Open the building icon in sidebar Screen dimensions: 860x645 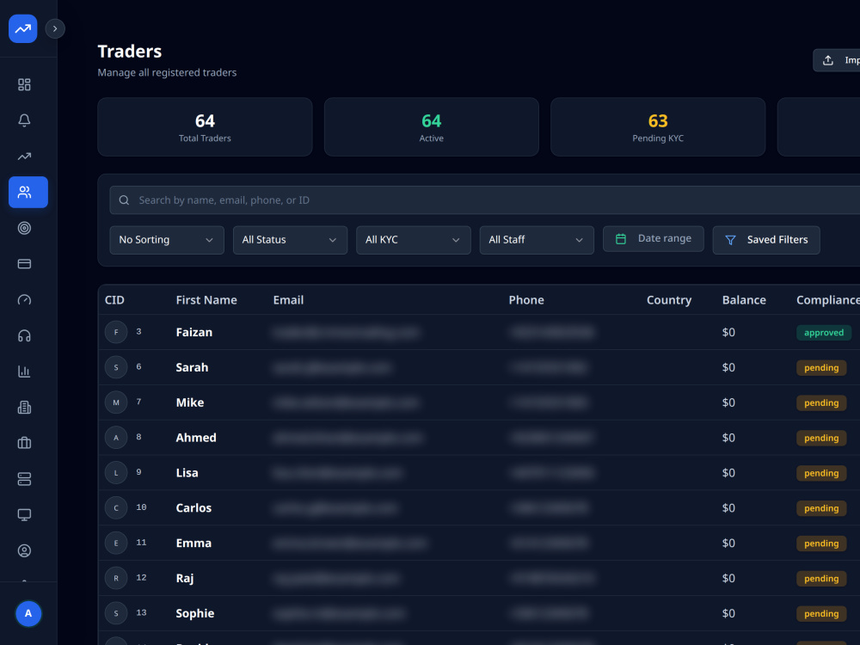pyautogui.click(x=24, y=407)
